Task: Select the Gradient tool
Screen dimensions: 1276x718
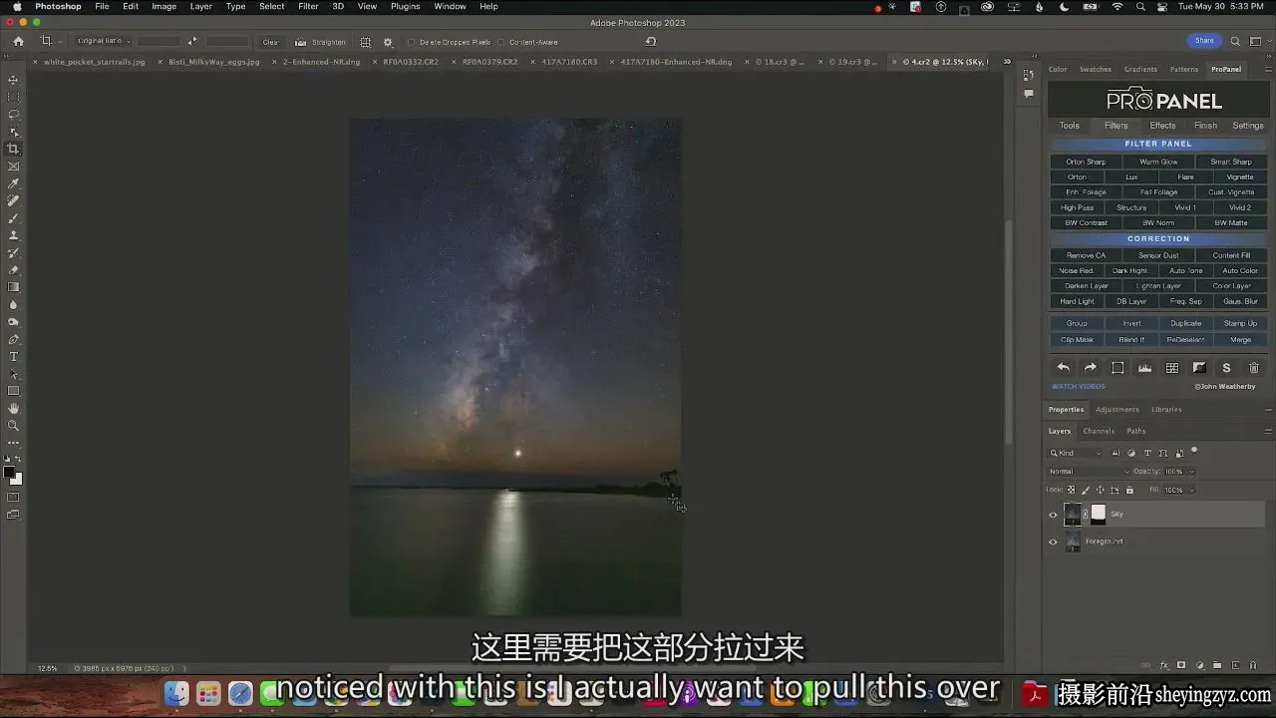Action: tap(14, 287)
